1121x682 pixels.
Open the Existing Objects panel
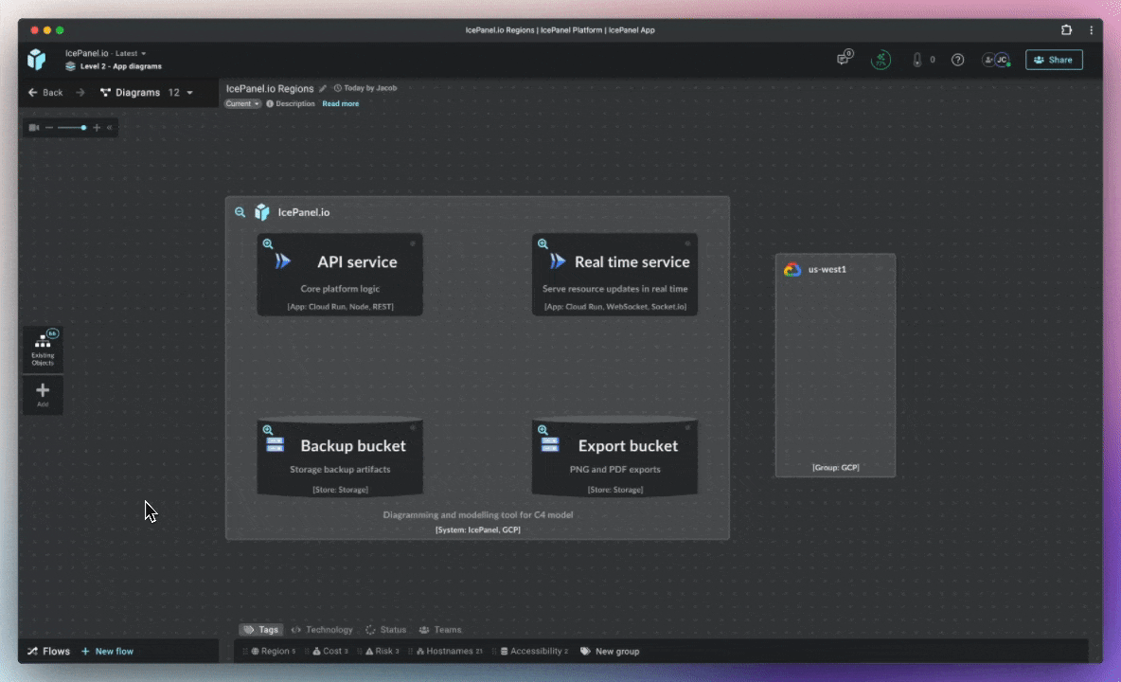coord(43,349)
